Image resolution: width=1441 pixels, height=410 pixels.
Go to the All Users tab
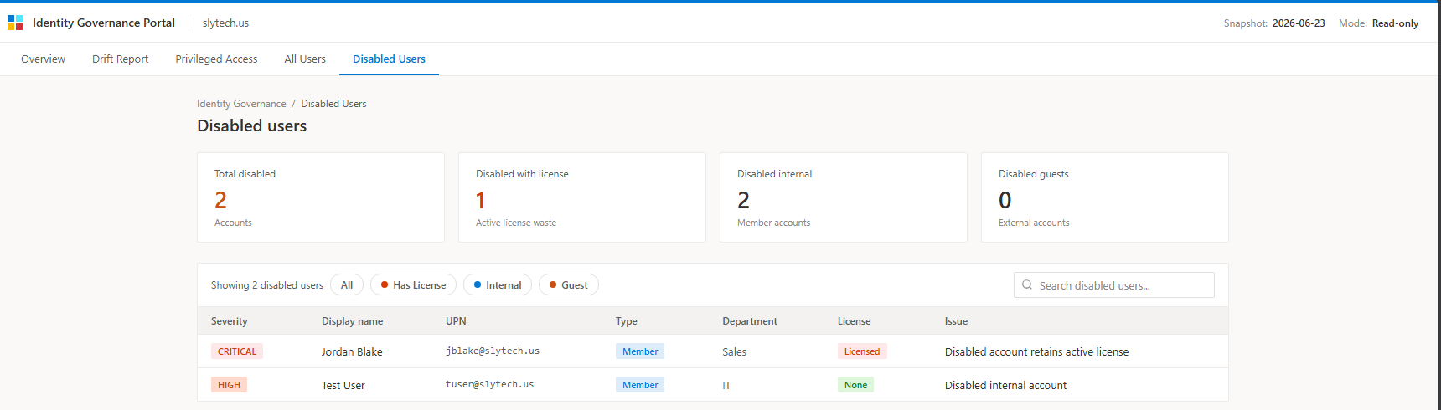(x=305, y=59)
